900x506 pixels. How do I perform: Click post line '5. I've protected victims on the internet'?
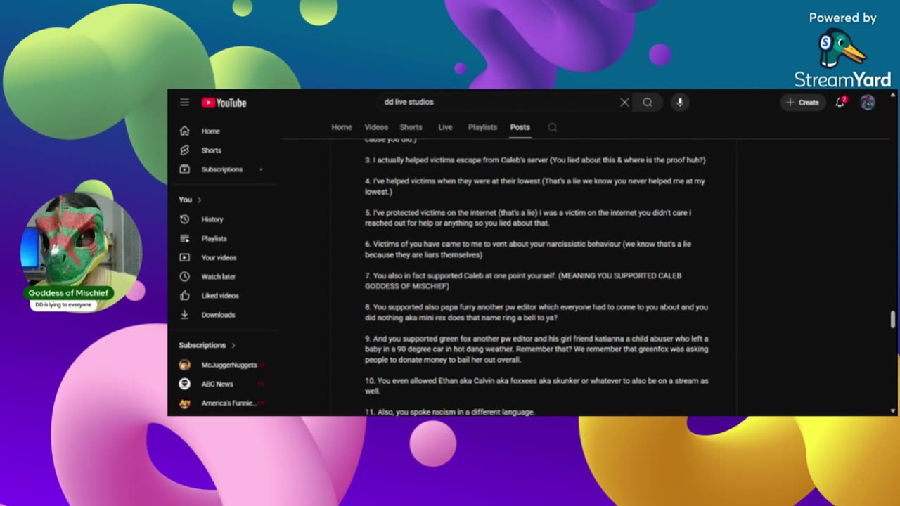click(x=528, y=218)
